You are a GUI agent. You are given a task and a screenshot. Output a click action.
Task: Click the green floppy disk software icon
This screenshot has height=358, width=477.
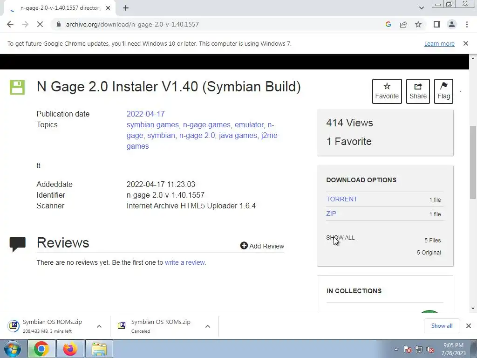click(x=17, y=87)
